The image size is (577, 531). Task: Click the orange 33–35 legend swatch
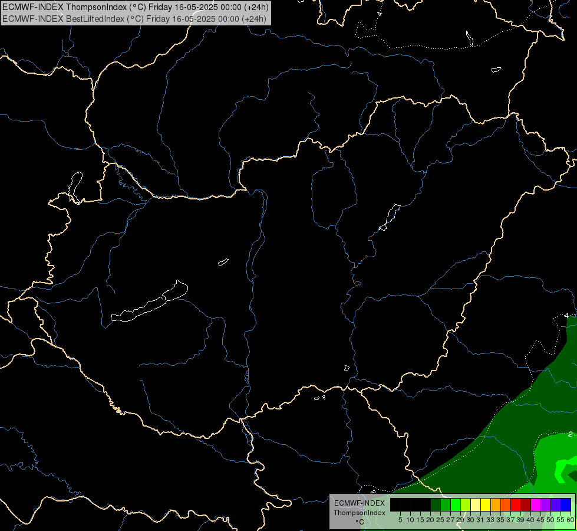496,504
